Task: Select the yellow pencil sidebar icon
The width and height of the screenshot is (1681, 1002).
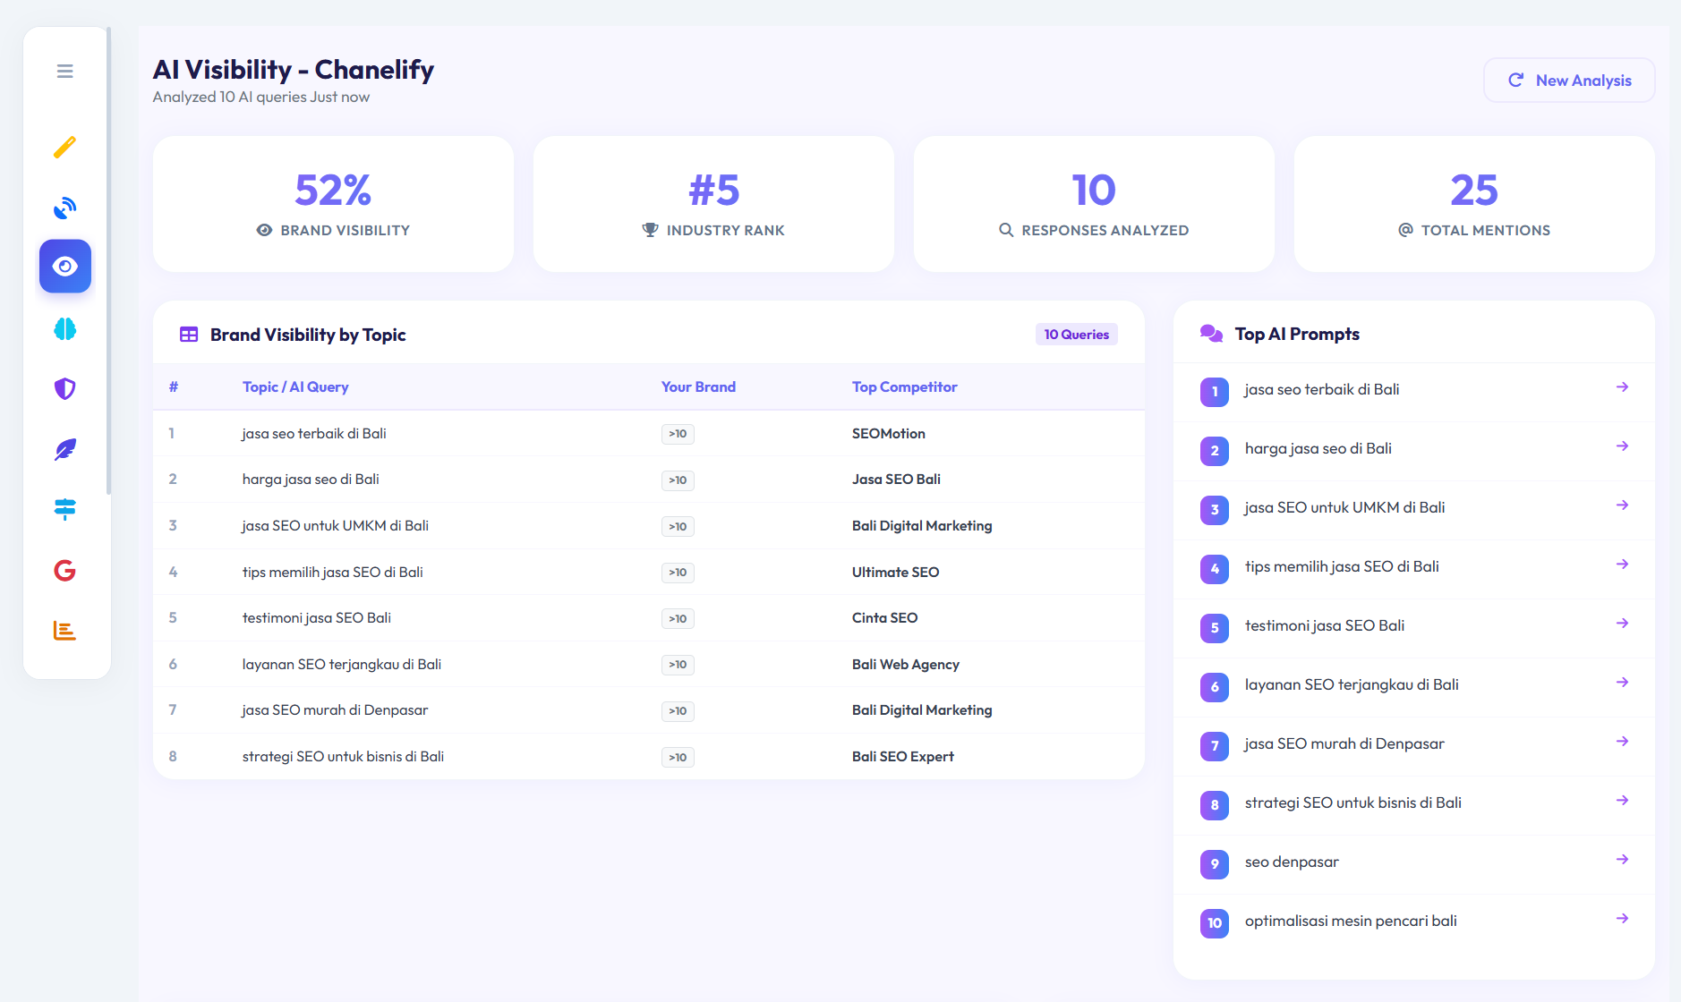Action: [64, 146]
